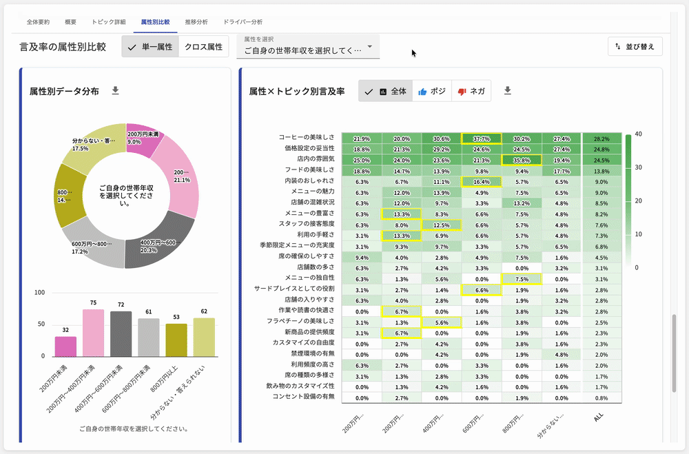Viewport: 689px width, 454px height.
Task: Click the highlighted 37.7% heatmap cell
Action: point(482,138)
